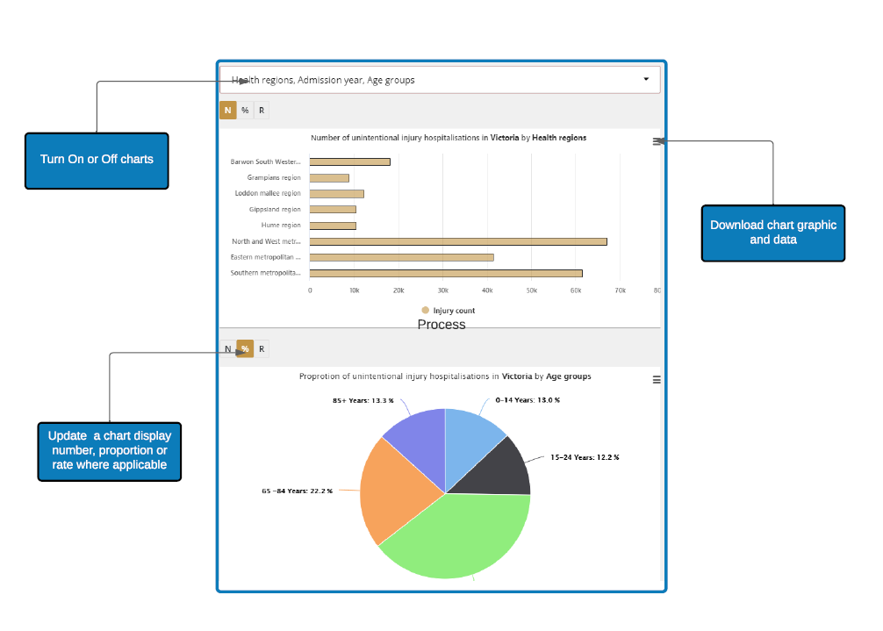Screen dimensions: 883x631
Task: Switch the bar chart to N count view
Action: tap(228, 111)
